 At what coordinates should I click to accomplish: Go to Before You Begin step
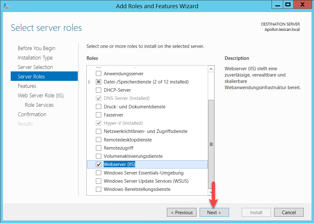coord(36,48)
